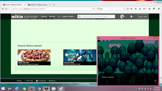This screenshot has width=162, height=91.
Task: Open the Windows Store taskbar icon
Action: (x=24, y=89)
